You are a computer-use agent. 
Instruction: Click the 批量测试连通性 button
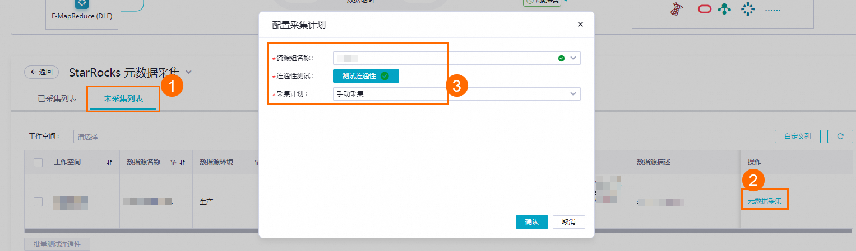(57, 244)
